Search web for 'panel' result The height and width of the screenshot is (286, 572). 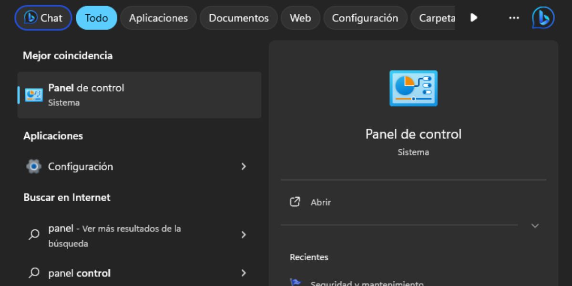point(139,236)
